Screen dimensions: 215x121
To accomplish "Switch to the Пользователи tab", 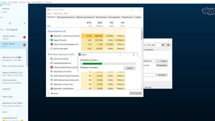I will point(114,17).
